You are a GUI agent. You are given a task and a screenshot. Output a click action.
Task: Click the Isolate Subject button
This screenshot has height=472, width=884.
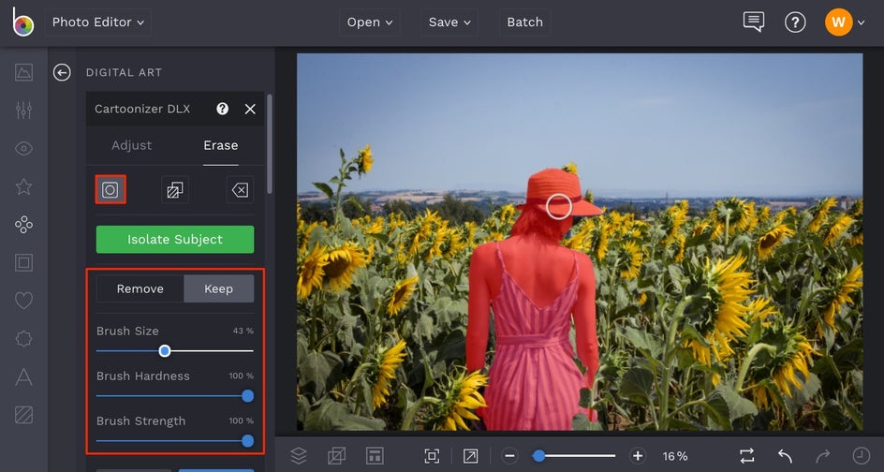tap(175, 240)
